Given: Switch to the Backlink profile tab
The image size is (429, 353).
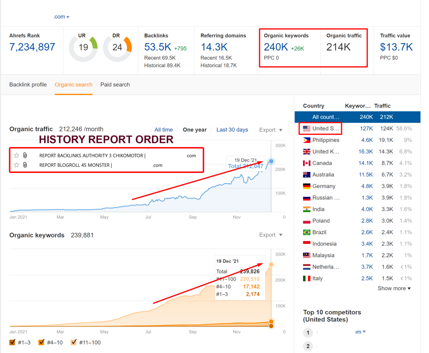Looking at the screenshot, I should [x=28, y=85].
